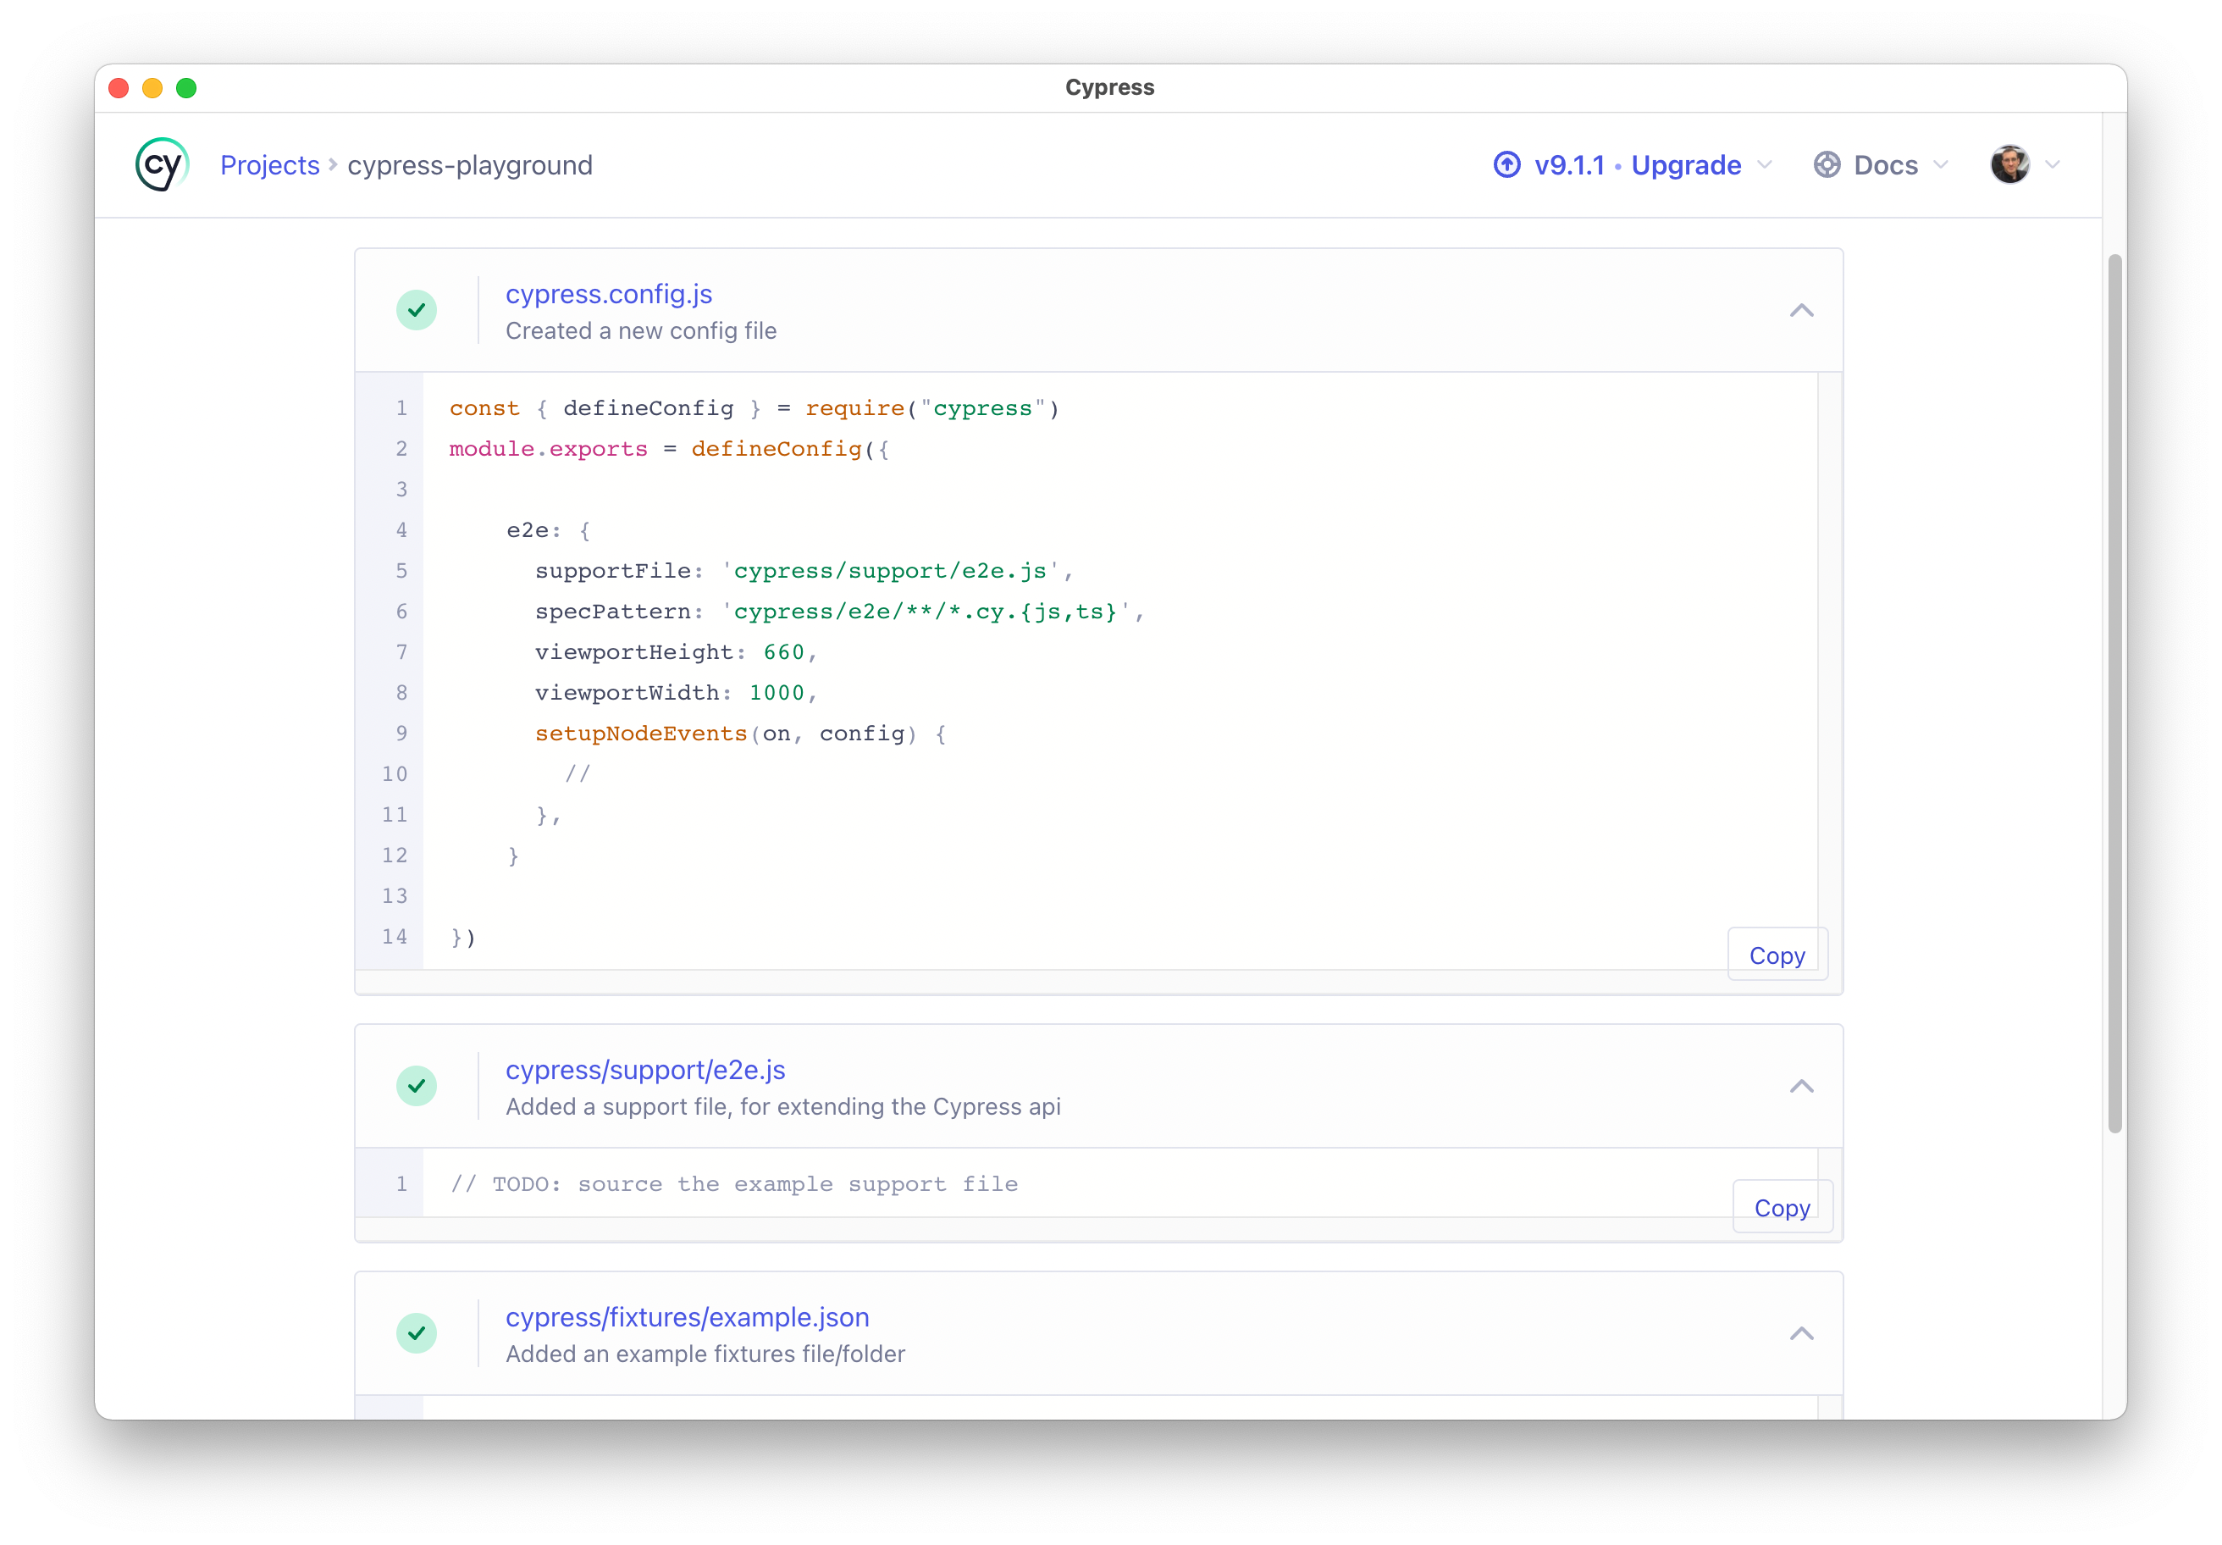Open the user avatar menu

point(2010,164)
